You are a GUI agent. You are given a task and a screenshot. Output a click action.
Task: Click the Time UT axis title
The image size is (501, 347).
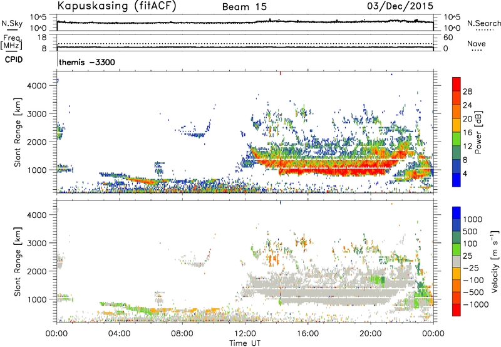pyautogui.click(x=245, y=343)
